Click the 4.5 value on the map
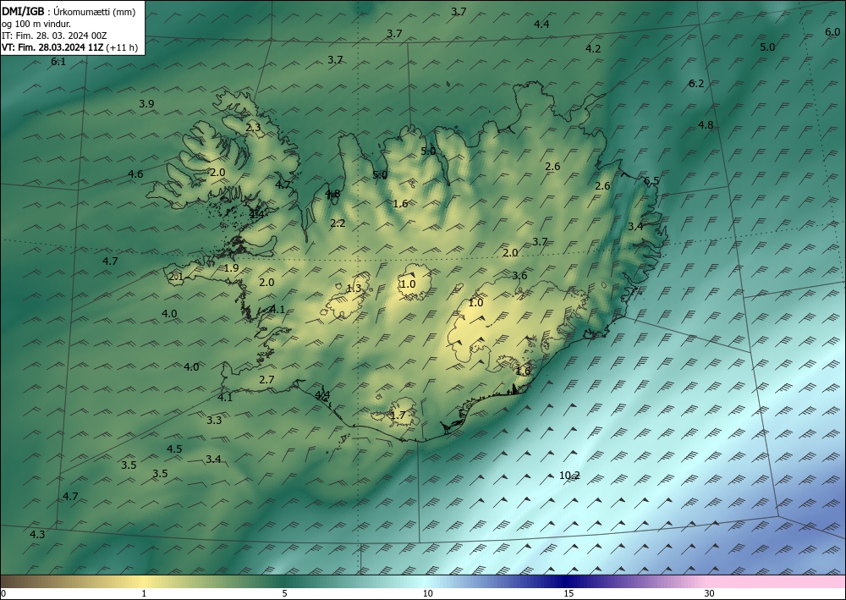 174,449
